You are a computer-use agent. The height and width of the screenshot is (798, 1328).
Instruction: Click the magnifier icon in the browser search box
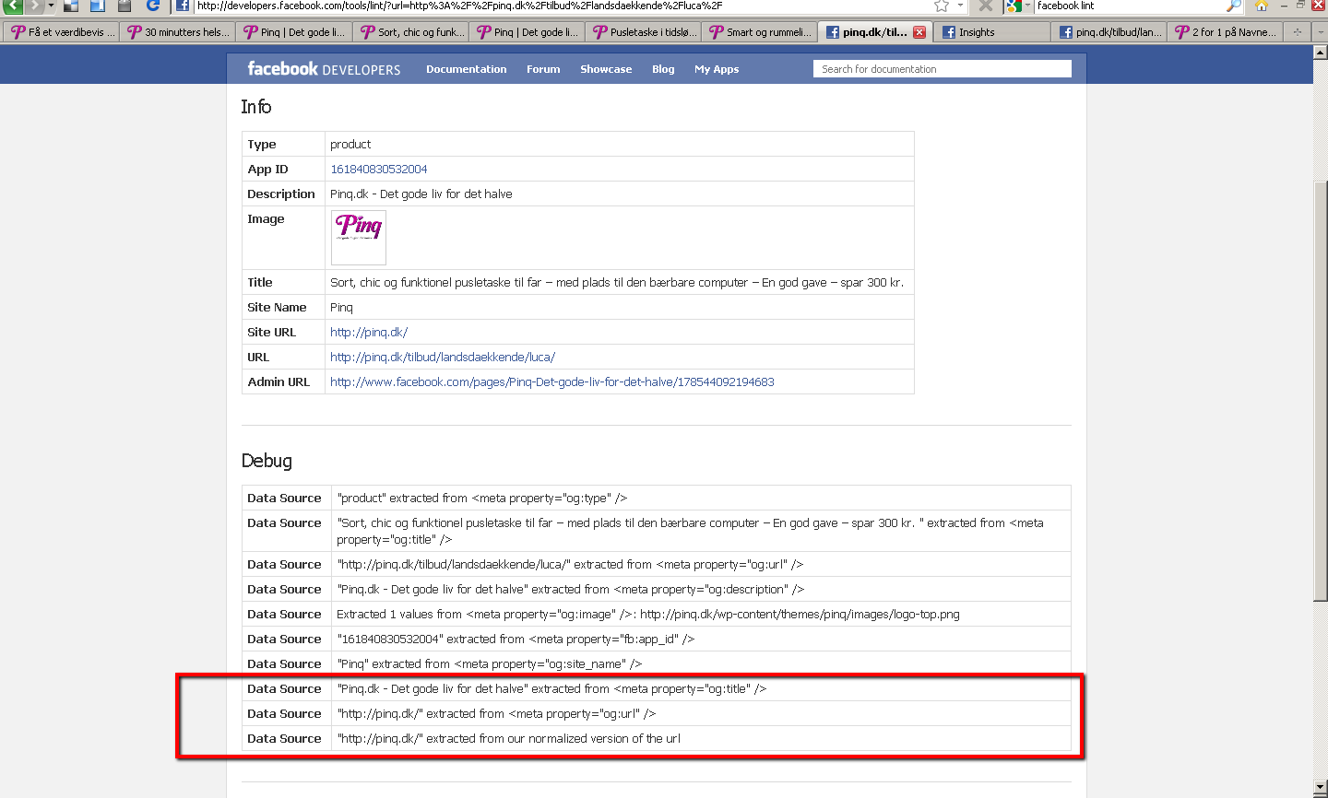pos(1234,6)
